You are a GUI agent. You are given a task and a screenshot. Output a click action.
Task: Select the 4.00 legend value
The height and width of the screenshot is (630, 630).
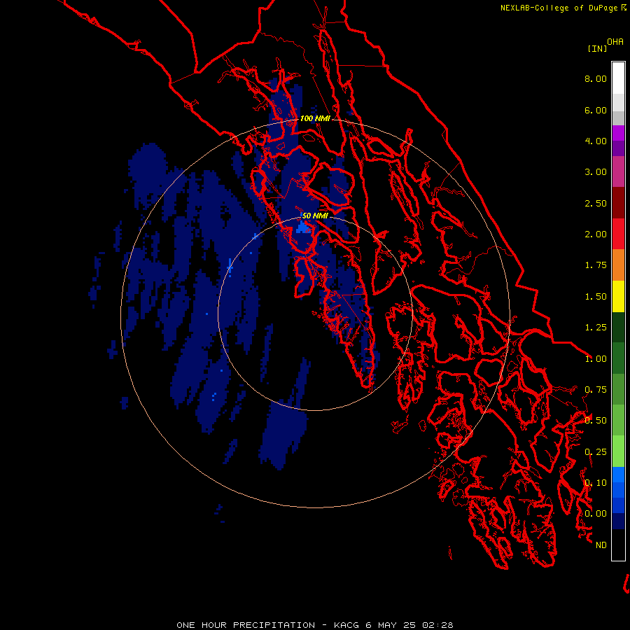tap(596, 141)
